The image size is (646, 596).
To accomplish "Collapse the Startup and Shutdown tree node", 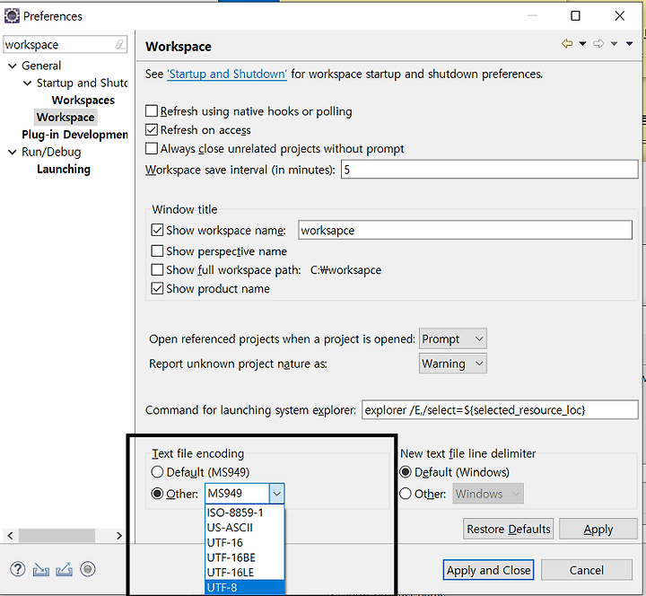I will pos(27,83).
